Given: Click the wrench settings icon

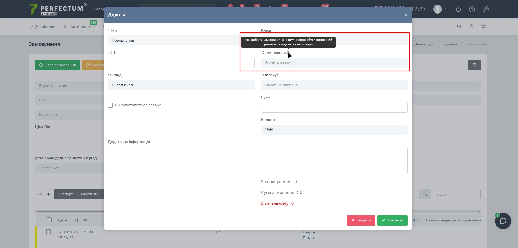Looking at the screenshot, I should point(486,9).
